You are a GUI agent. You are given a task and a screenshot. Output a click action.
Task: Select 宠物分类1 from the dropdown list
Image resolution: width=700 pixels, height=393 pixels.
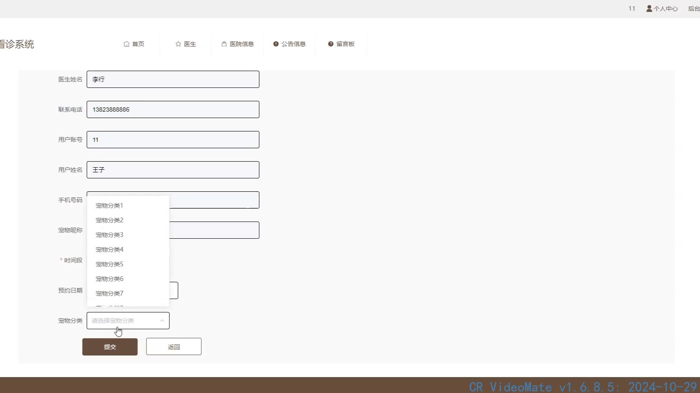point(128,206)
